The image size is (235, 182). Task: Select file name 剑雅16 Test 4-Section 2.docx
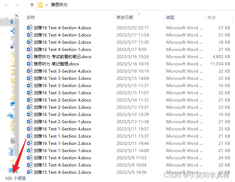pos(62,42)
